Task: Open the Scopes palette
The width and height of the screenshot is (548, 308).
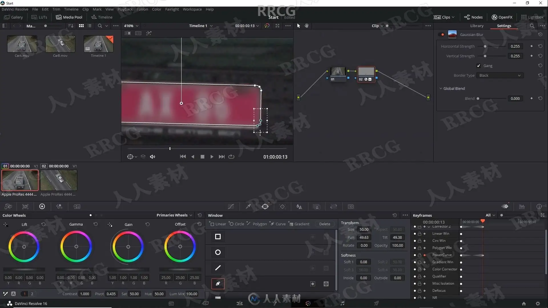Action: (522, 206)
